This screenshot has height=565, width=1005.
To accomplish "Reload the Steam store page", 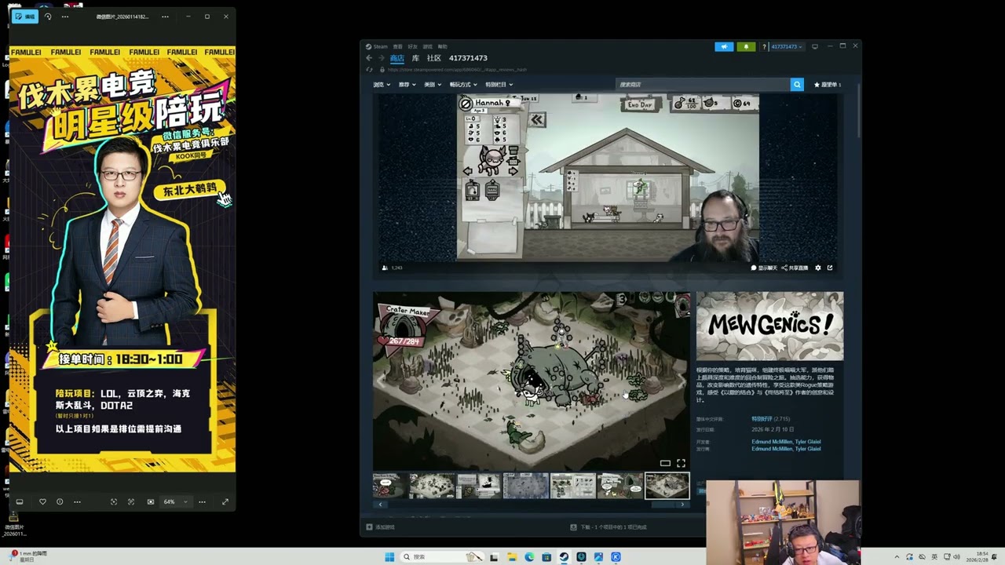I will [x=370, y=70].
